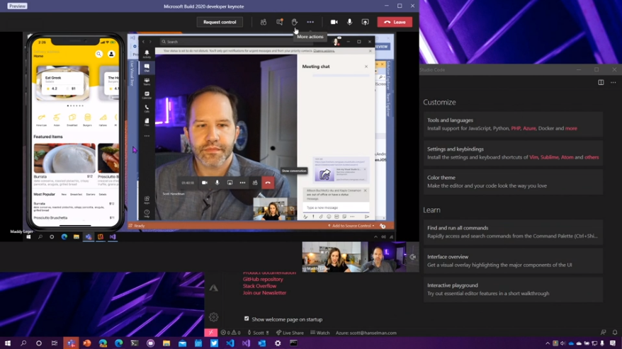The image size is (622, 349).
Task: Open Teams section in shared Teams sidebar
Action: [147, 81]
